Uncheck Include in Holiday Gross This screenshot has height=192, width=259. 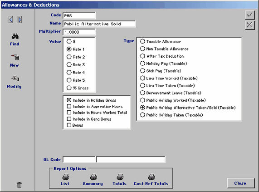69,100
